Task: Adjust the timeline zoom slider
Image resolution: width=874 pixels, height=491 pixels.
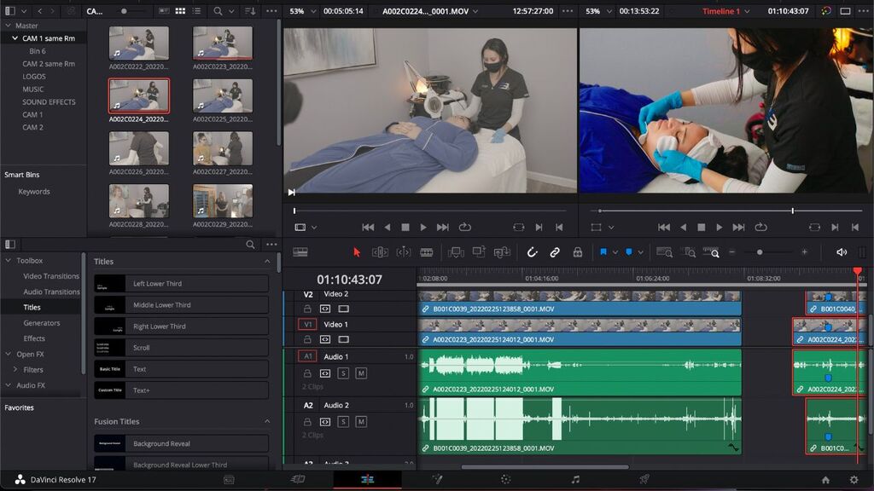Action: tap(760, 252)
